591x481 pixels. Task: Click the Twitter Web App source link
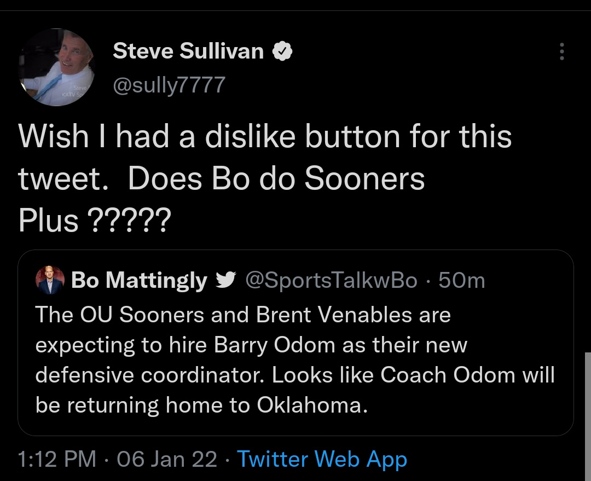(322, 459)
